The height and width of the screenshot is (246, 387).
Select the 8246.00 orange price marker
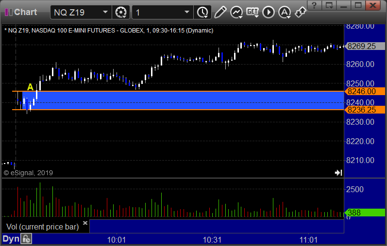(x=365, y=91)
